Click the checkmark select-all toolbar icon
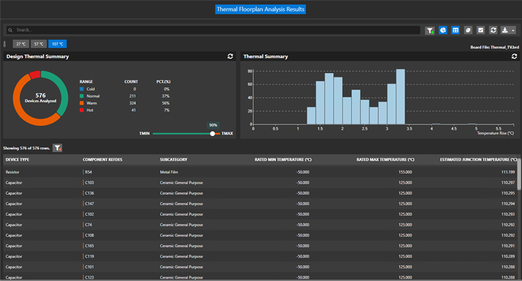This screenshot has height=281, width=522. click(x=481, y=30)
